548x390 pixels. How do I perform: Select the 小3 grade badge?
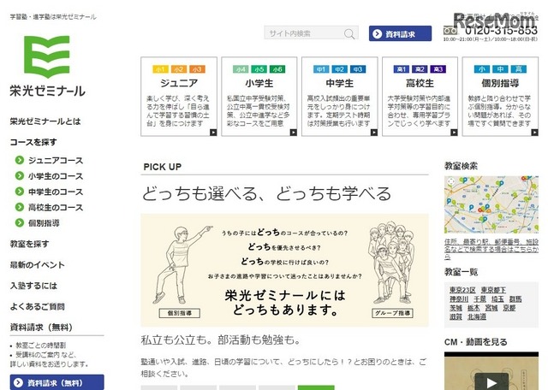coord(197,69)
